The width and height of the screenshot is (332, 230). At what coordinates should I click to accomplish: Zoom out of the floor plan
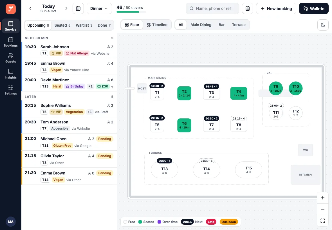(x=323, y=209)
